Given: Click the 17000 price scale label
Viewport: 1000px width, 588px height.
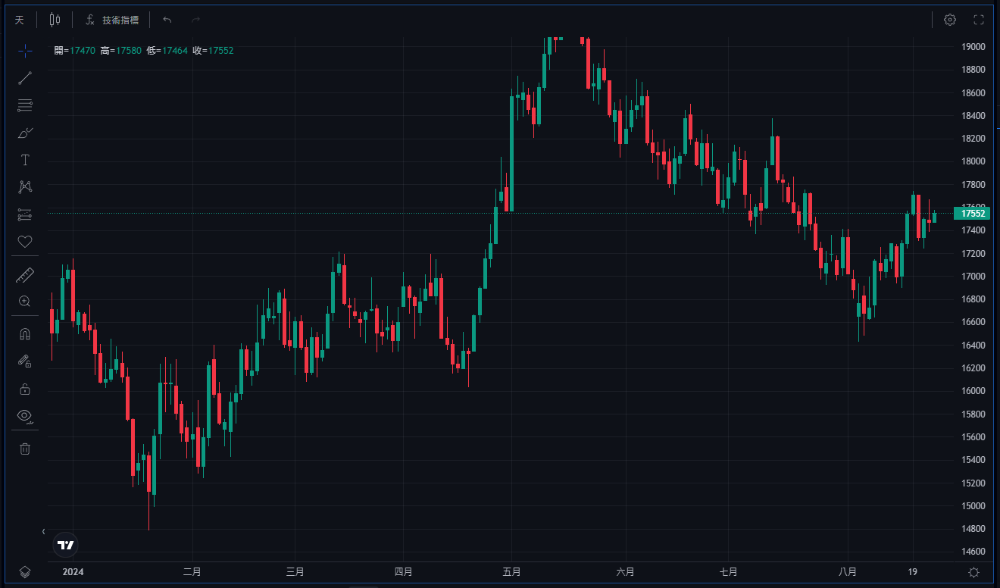Looking at the screenshot, I should (x=973, y=277).
